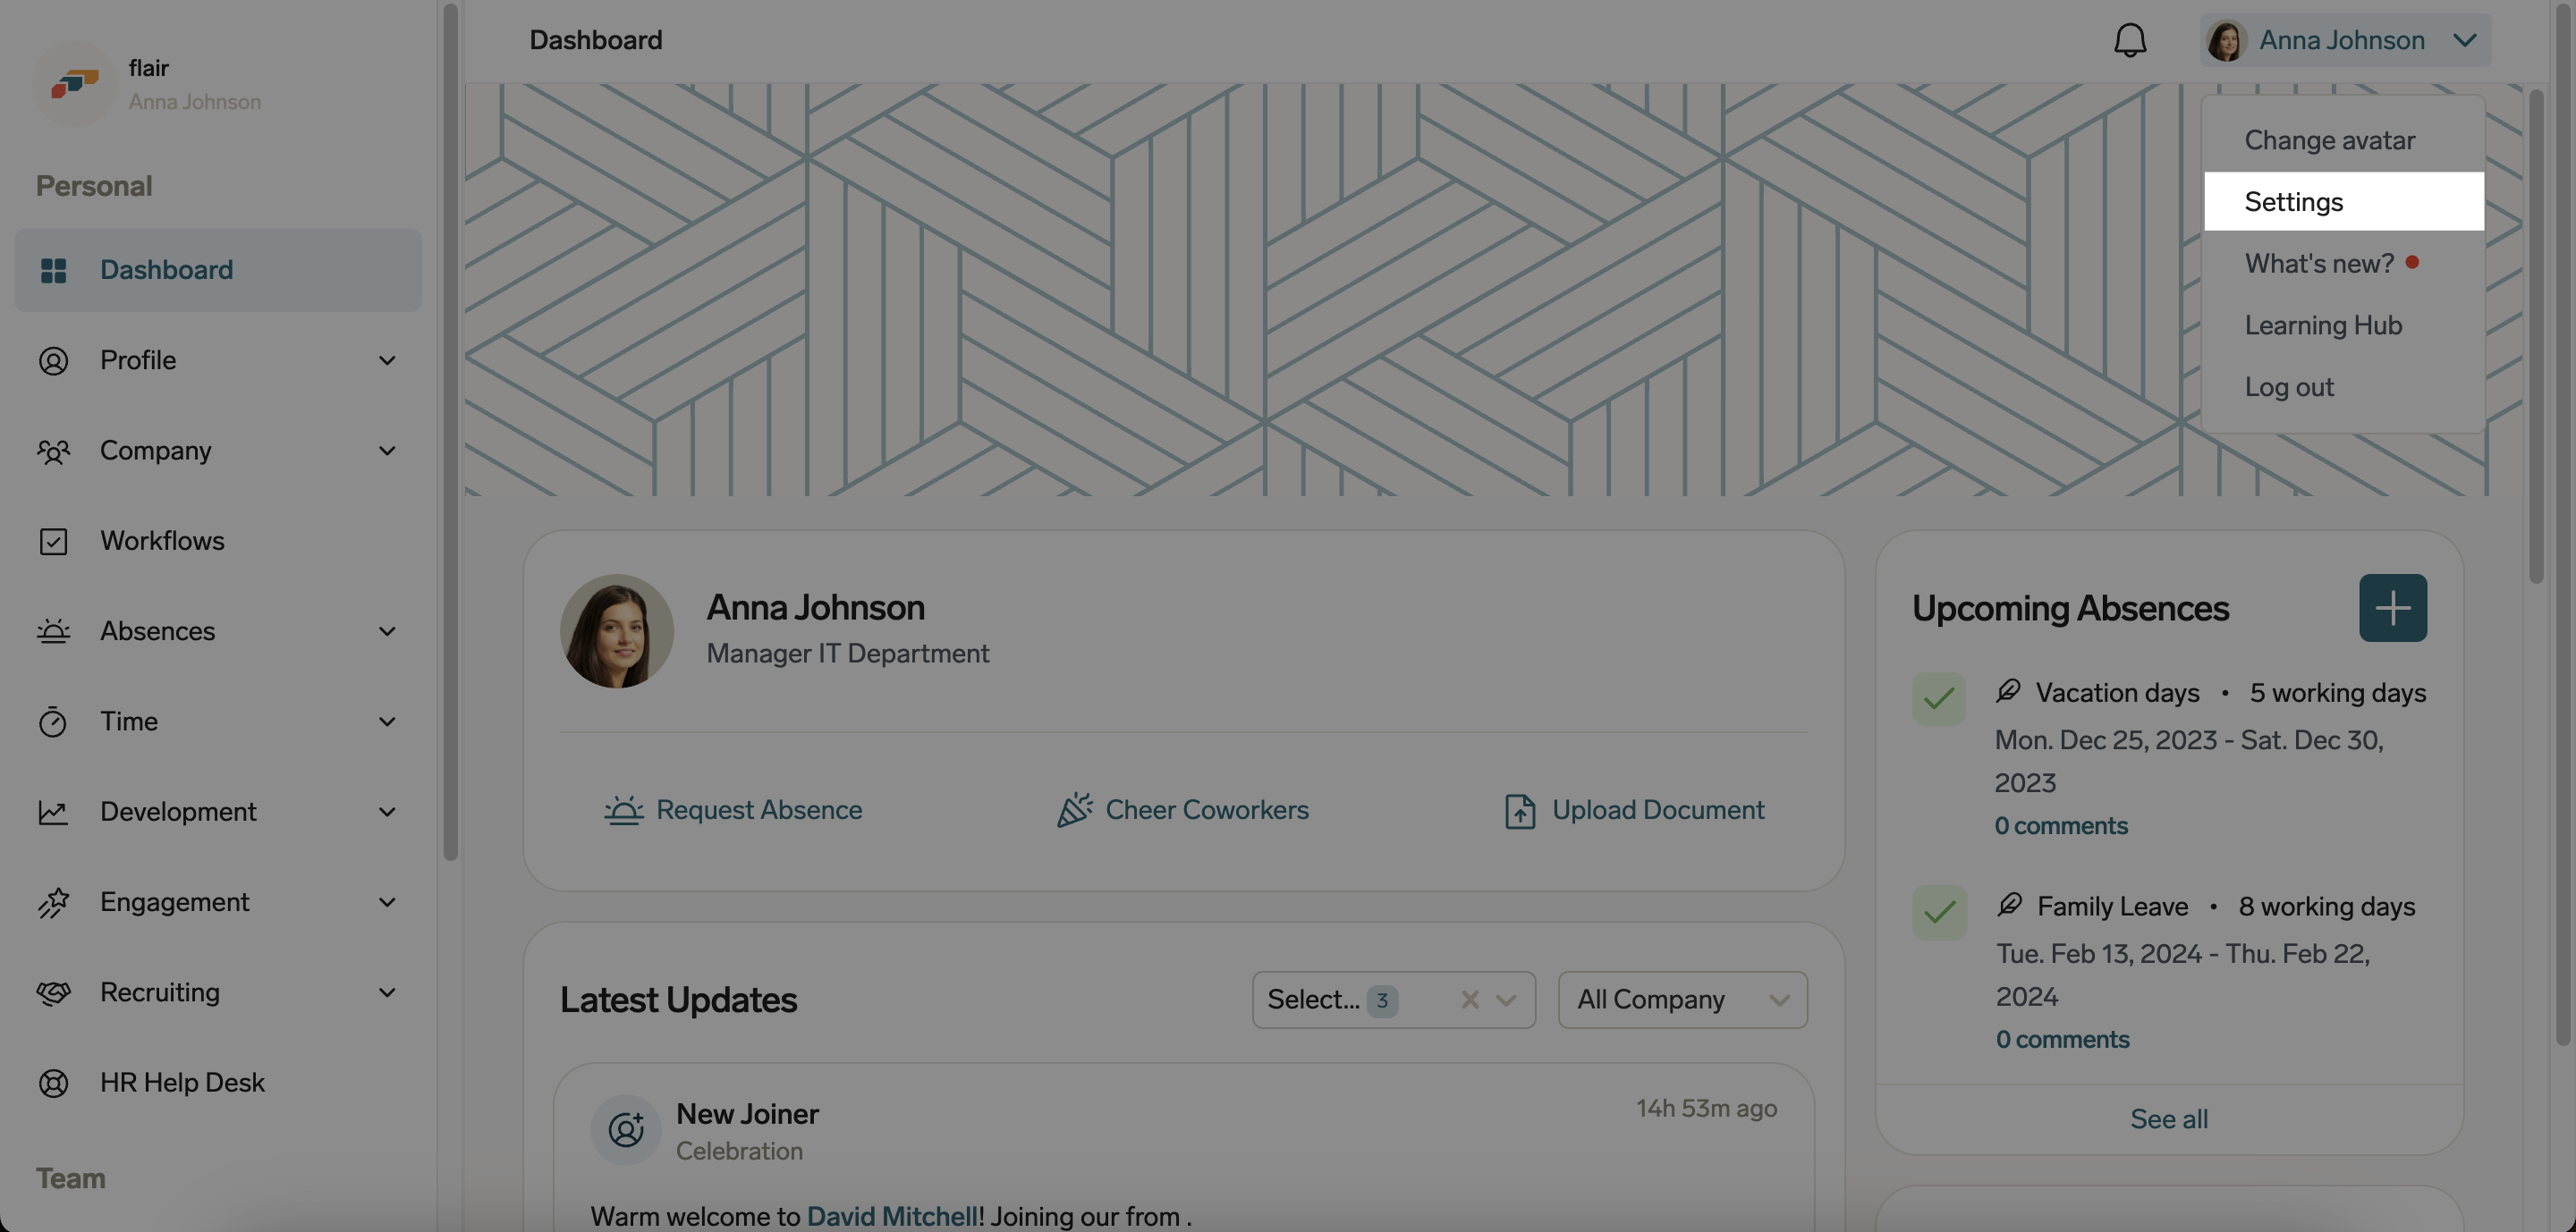The width and height of the screenshot is (2576, 1232).
Task: Open the All Company dropdown
Action: [1681, 1000]
